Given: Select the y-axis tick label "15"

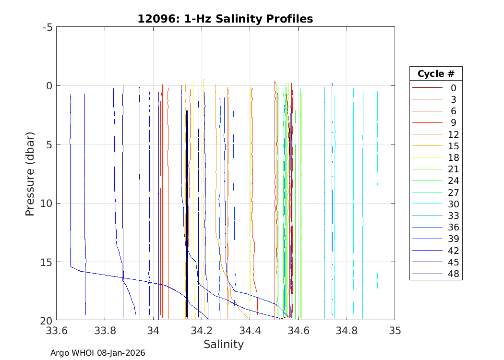Looking at the screenshot, I should tap(47, 262).
